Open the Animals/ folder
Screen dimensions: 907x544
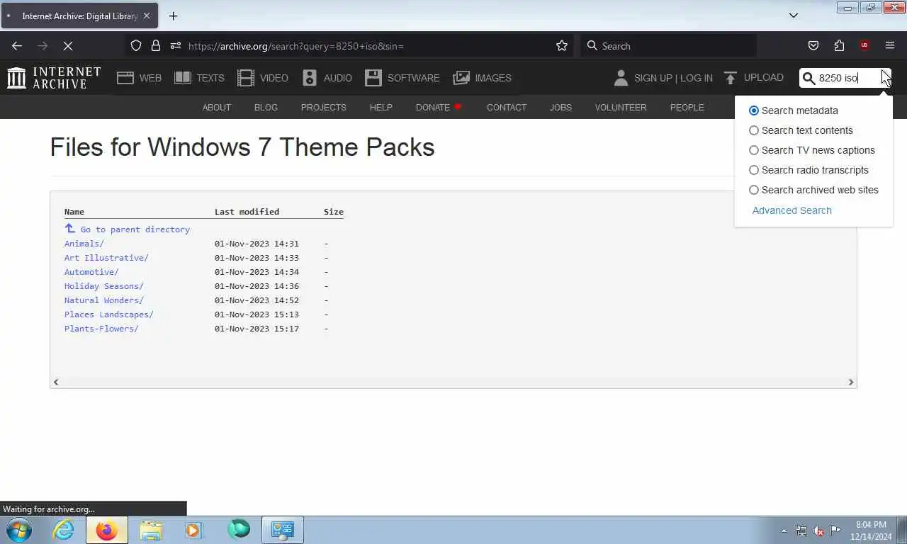click(x=84, y=244)
